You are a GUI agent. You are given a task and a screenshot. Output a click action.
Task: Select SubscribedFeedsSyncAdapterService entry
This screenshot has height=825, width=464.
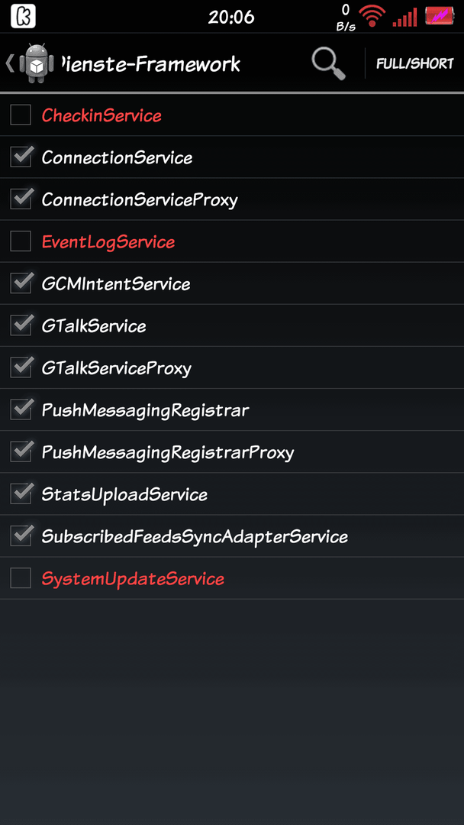click(232, 535)
